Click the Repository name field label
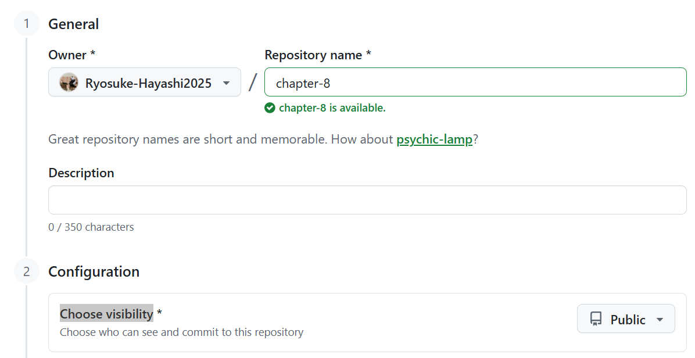This screenshot has height=358, width=695. [317, 55]
